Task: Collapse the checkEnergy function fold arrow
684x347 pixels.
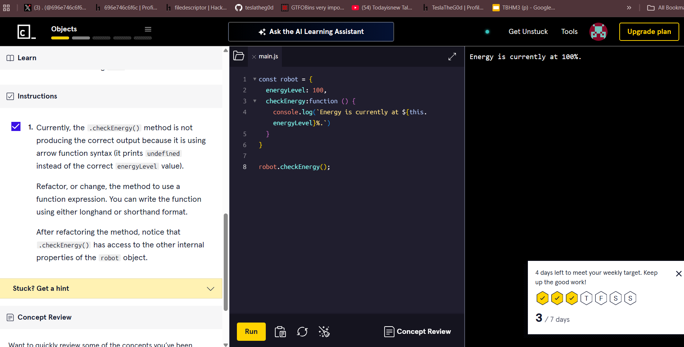Action: pyautogui.click(x=255, y=101)
